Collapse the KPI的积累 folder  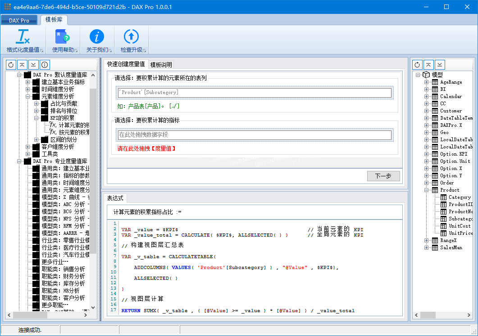tap(36, 118)
